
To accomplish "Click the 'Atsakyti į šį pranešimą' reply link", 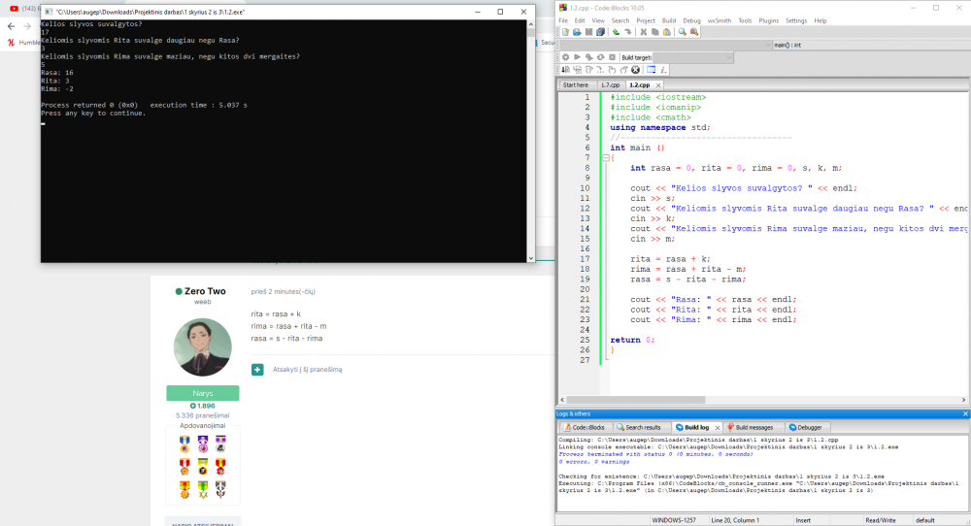I will click(306, 370).
